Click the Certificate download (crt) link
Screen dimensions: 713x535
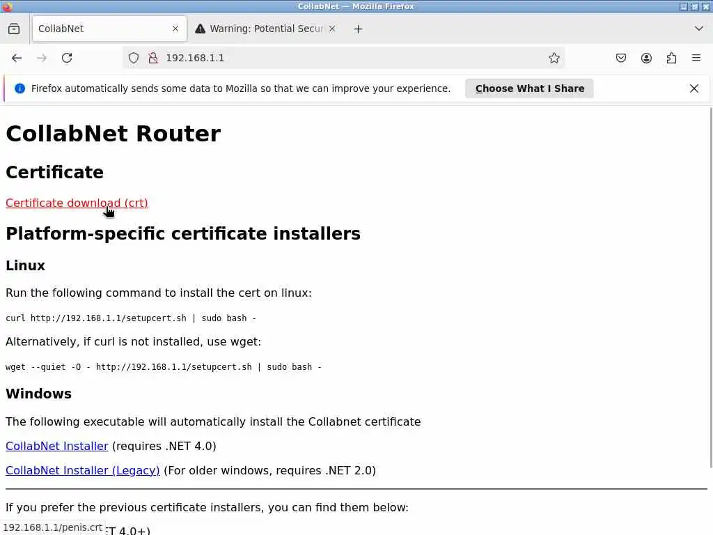pos(77,203)
